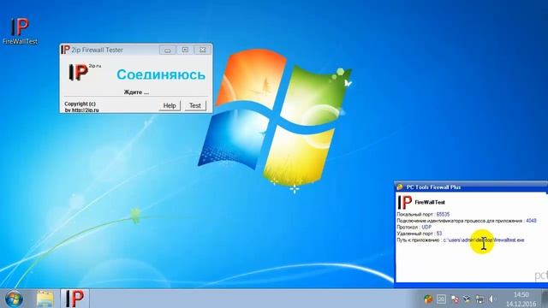Open Windows Explorer from the taskbar
548x308 pixels.
coord(45,299)
